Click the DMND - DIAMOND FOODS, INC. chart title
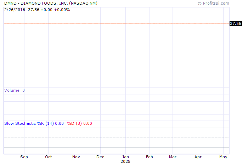Screen dimensions: 248x165 click(51, 3)
